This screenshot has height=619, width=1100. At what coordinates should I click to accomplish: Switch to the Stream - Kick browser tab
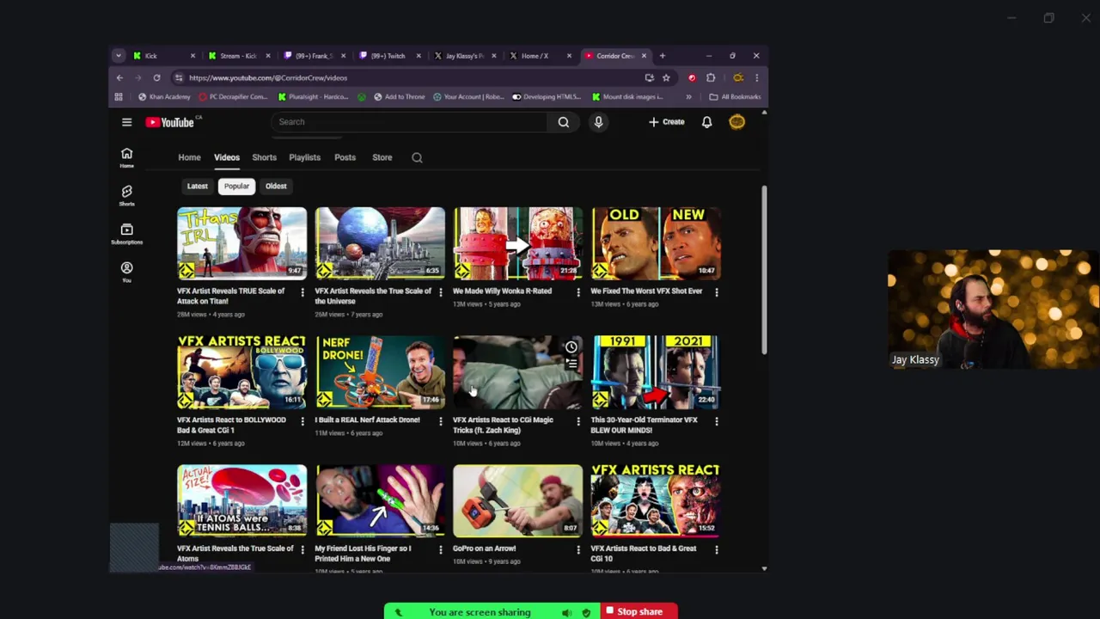pos(238,56)
